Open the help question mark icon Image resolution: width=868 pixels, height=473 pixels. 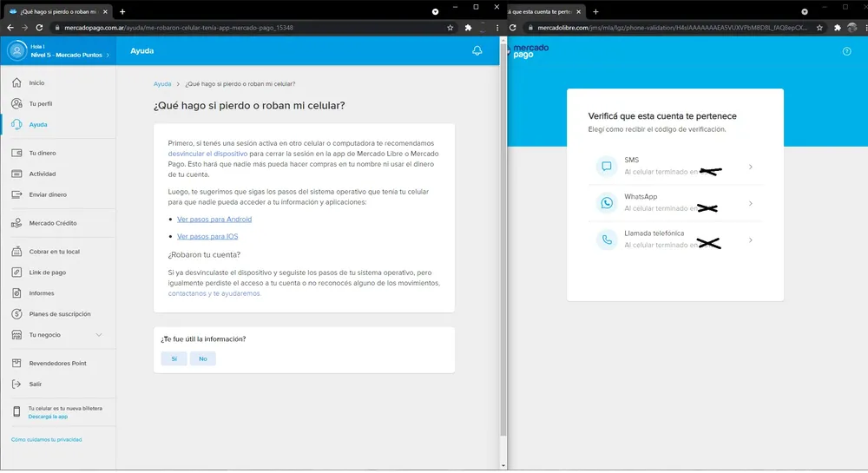847,51
